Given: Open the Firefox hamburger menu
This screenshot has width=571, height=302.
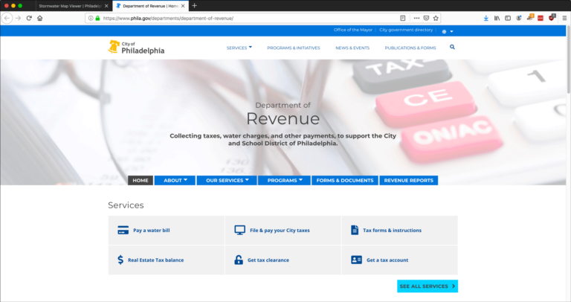Looking at the screenshot, I should [x=564, y=18].
